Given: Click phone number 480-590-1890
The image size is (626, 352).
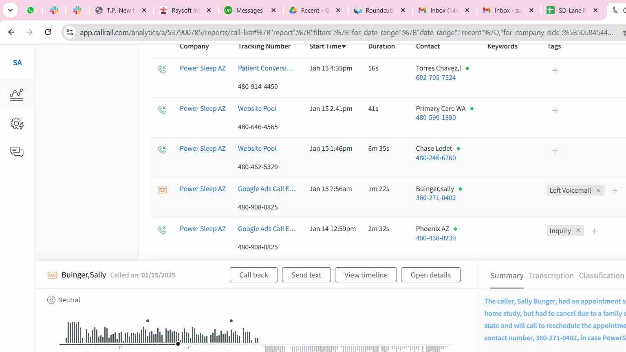Looking at the screenshot, I should pyautogui.click(x=436, y=117).
